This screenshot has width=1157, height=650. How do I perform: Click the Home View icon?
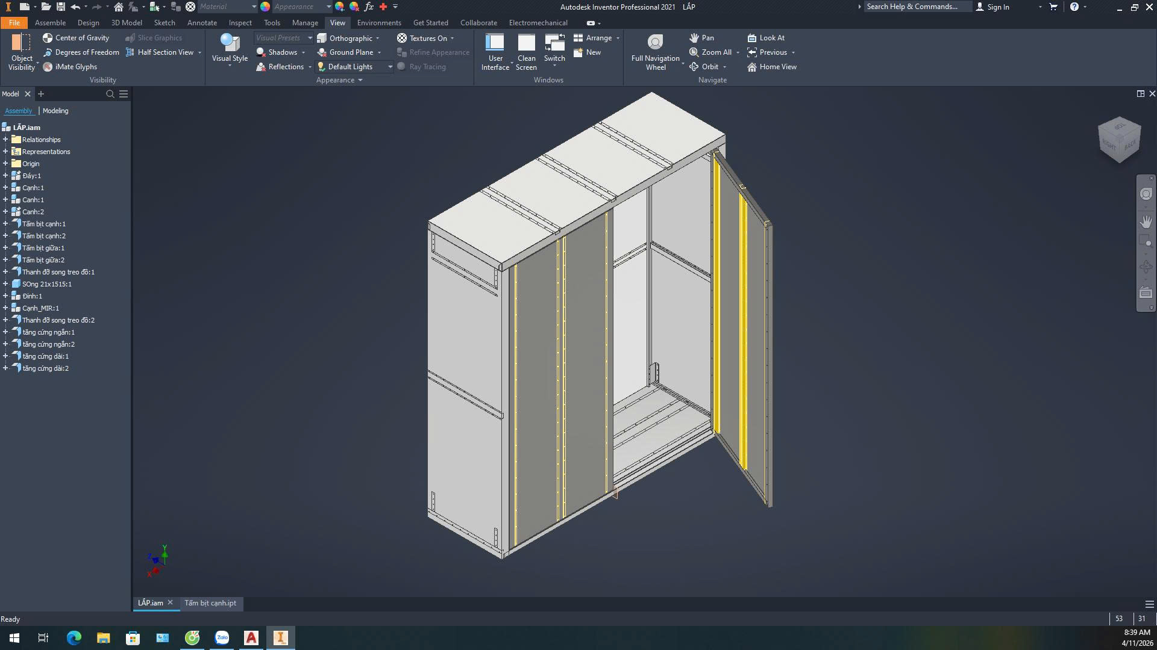tap(752, 67)
